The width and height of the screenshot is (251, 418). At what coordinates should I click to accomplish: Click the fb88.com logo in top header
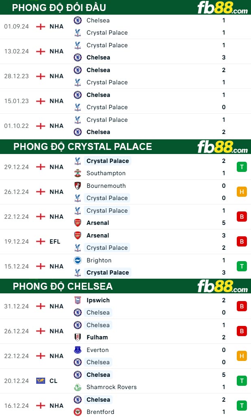(x=223, y=8)
